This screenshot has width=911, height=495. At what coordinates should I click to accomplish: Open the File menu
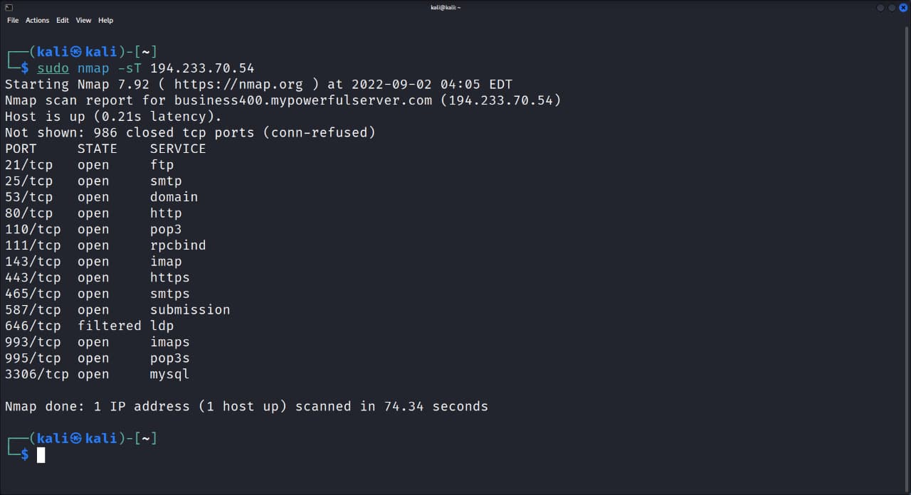point(13,21)
